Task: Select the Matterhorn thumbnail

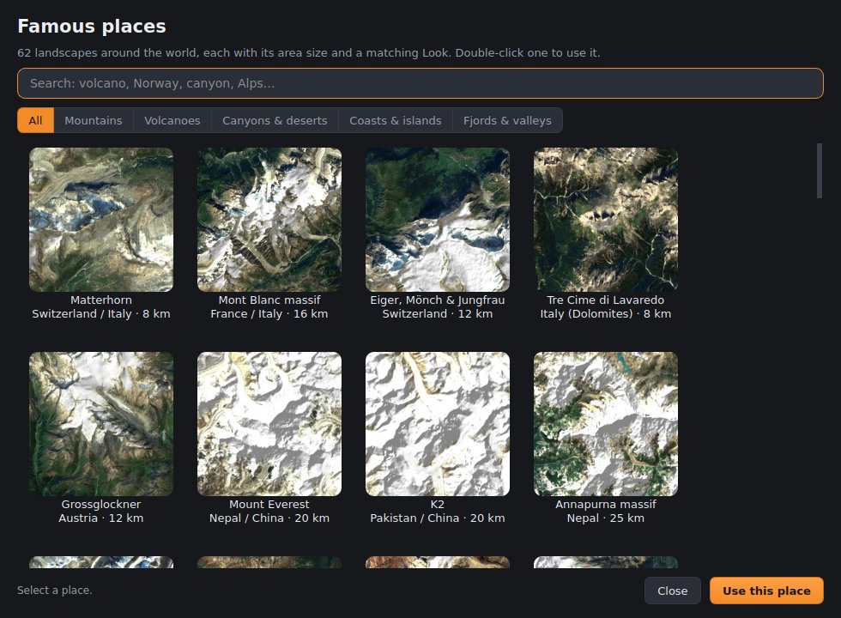Action: [101, 220]
